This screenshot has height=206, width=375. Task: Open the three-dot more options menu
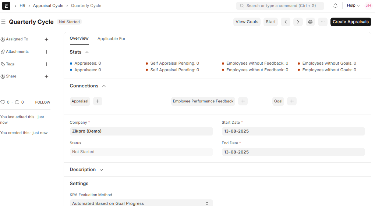coord(323,22)
